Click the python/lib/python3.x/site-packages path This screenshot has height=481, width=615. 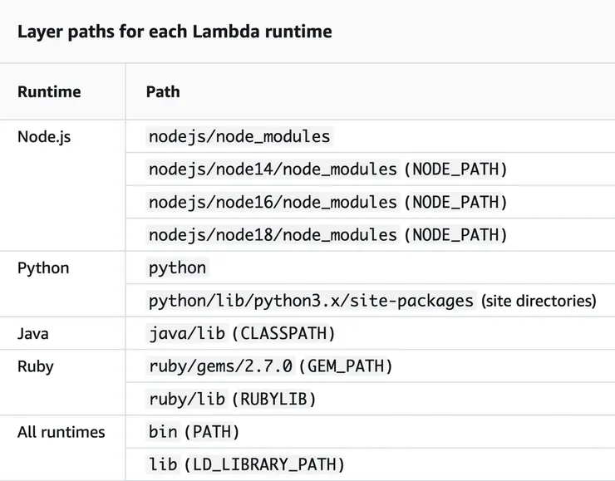point(311,301)
